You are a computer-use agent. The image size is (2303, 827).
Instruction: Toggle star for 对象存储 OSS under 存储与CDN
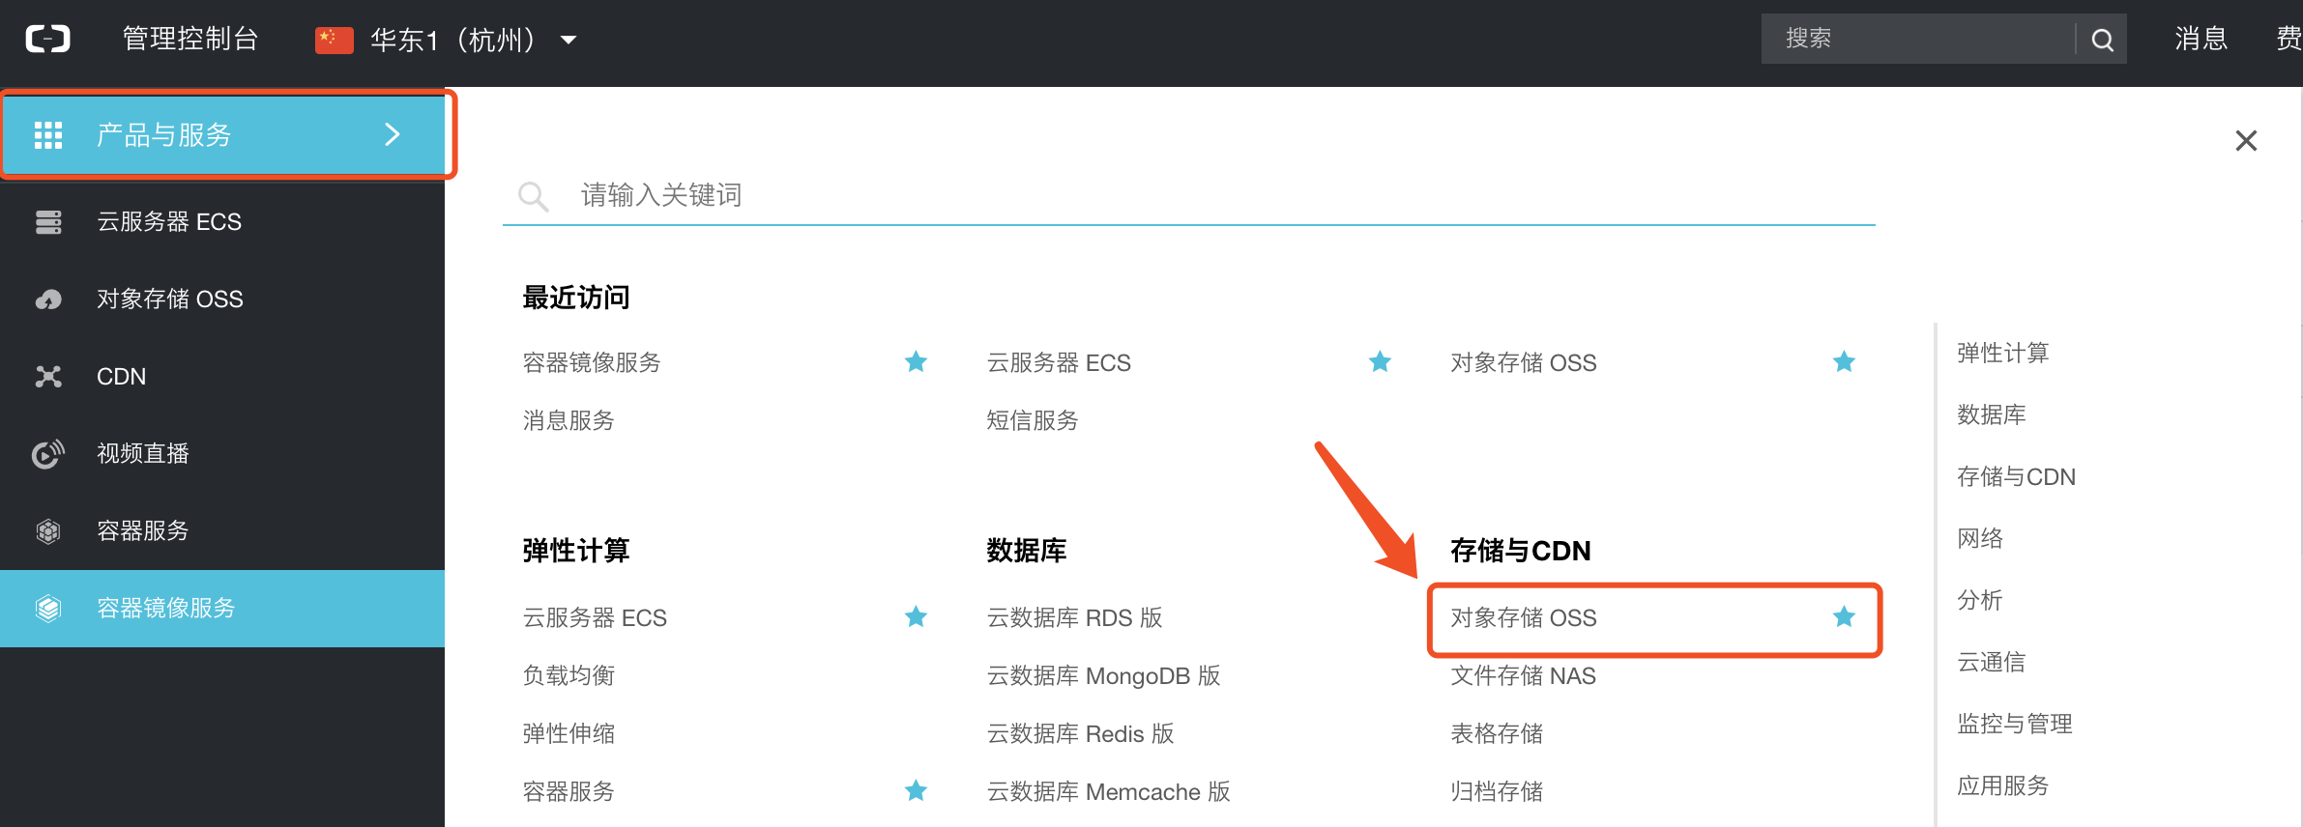coord(1844,617)
